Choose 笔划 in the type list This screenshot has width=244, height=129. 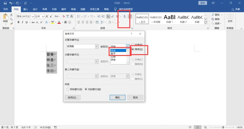pyautogui.click(x=118, y=51)
